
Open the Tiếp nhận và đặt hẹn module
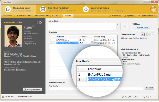tap(58, 9)
